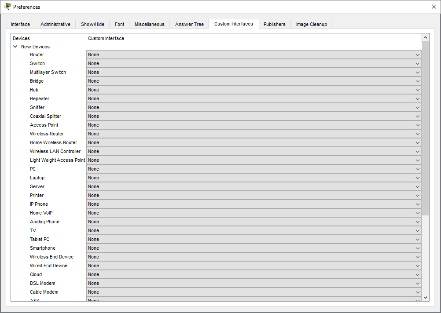Screen dimensions: 441x313
Task: Switch to the Interface tab
Action: [20, 25]
